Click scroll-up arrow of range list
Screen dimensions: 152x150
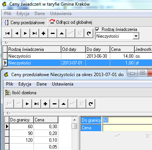74,120
